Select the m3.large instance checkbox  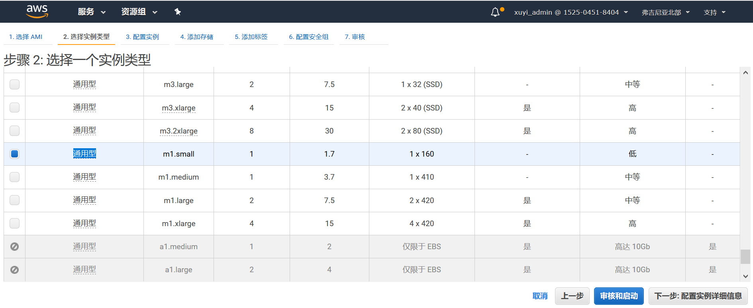(x=15, y=84)
